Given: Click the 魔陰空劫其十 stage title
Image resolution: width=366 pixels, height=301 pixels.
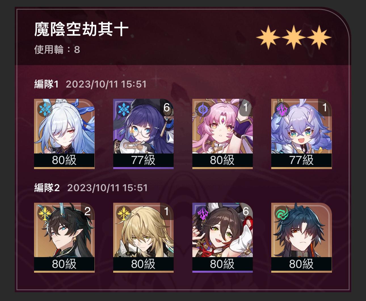Looking at the screenshot, I should [81, 29].
